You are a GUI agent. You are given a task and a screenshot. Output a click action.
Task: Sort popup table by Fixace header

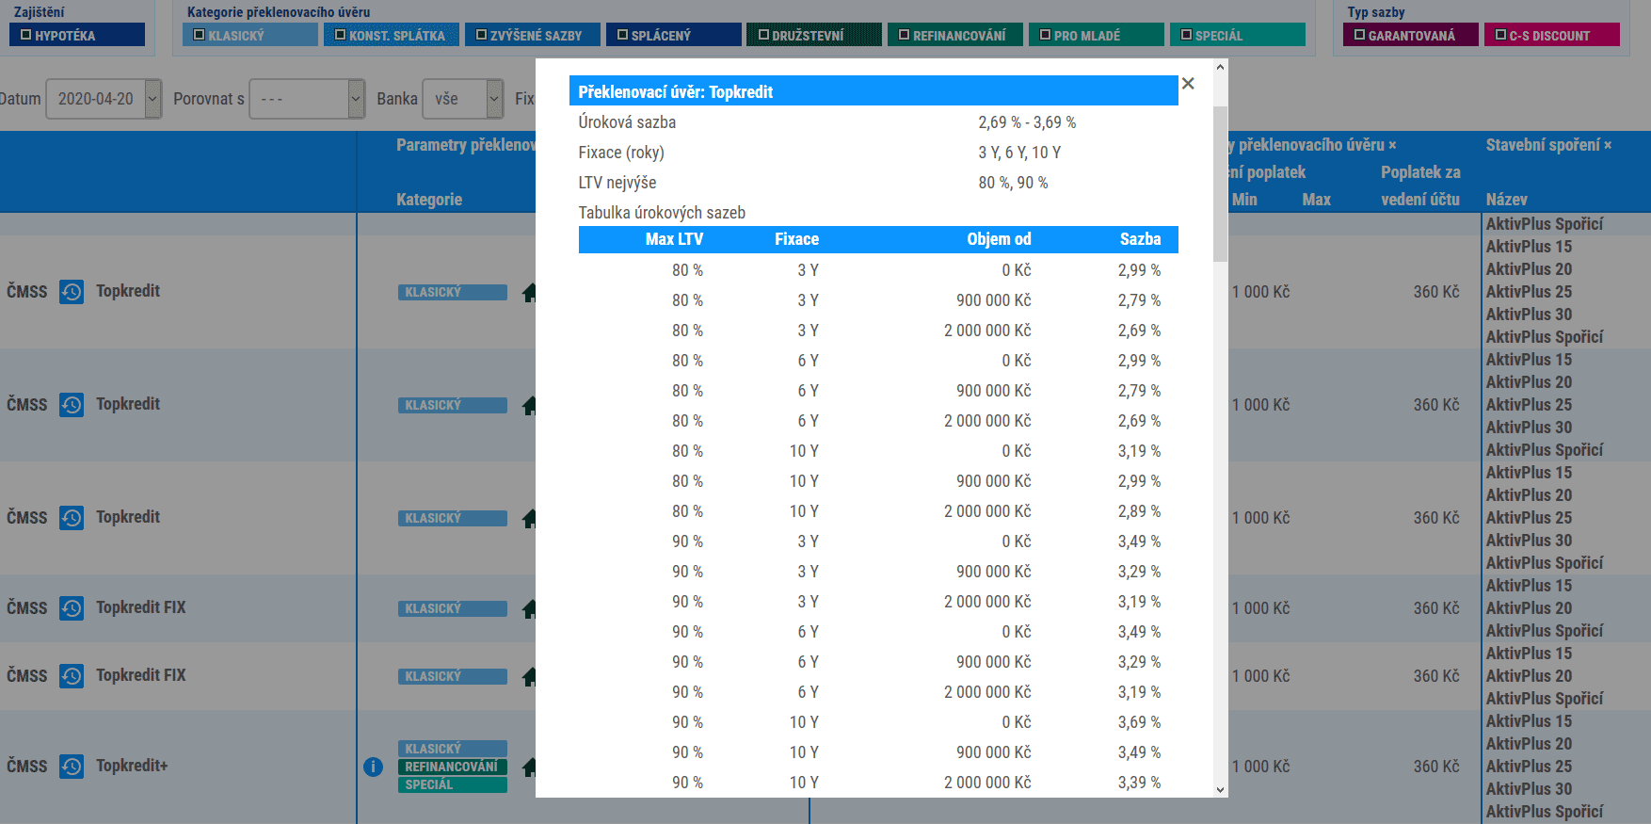click(x=796, y=239)
